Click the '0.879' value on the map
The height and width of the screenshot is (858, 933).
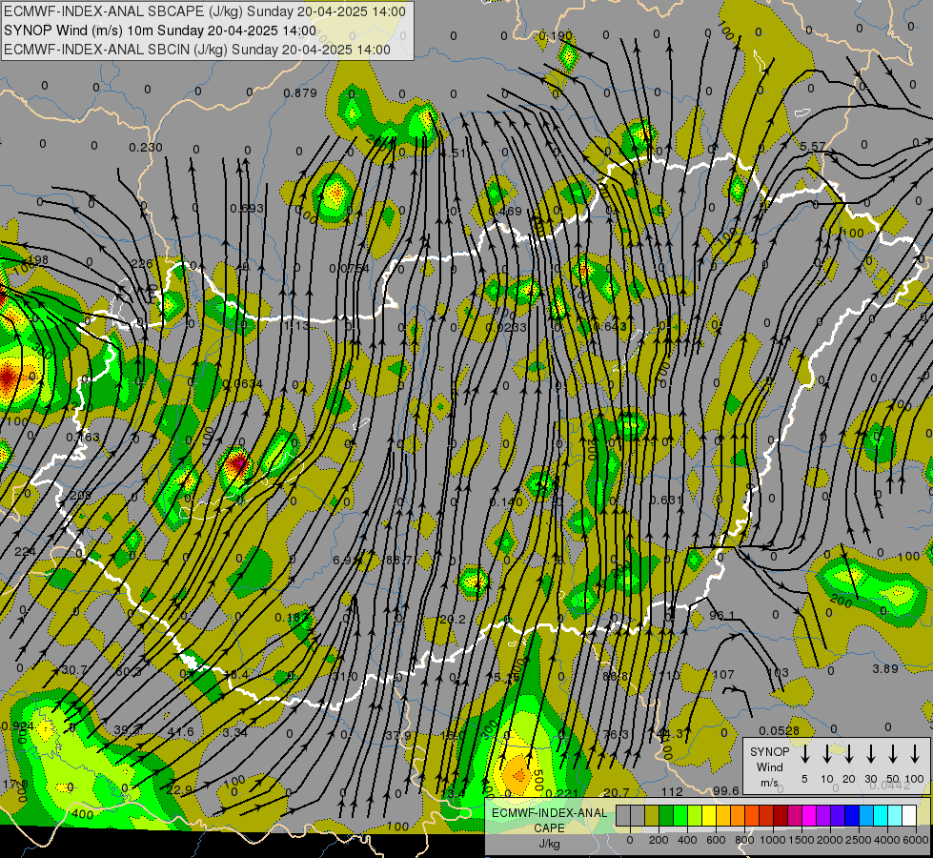coord(300,92)
